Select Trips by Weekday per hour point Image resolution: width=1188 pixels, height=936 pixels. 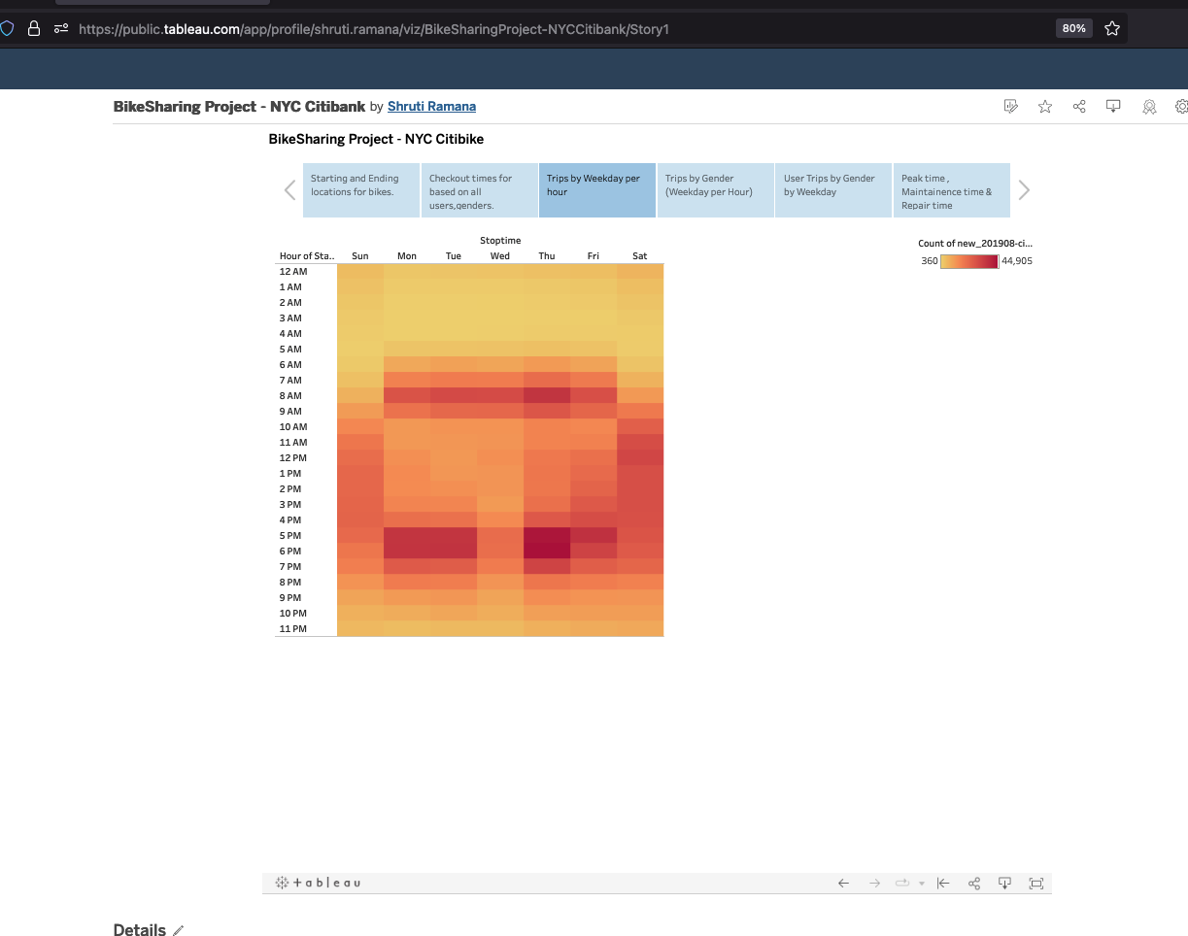(x=597, y=190)
